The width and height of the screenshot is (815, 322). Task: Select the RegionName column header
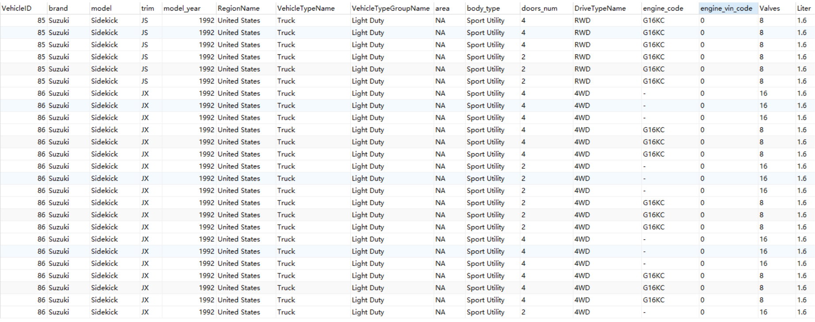239,8
